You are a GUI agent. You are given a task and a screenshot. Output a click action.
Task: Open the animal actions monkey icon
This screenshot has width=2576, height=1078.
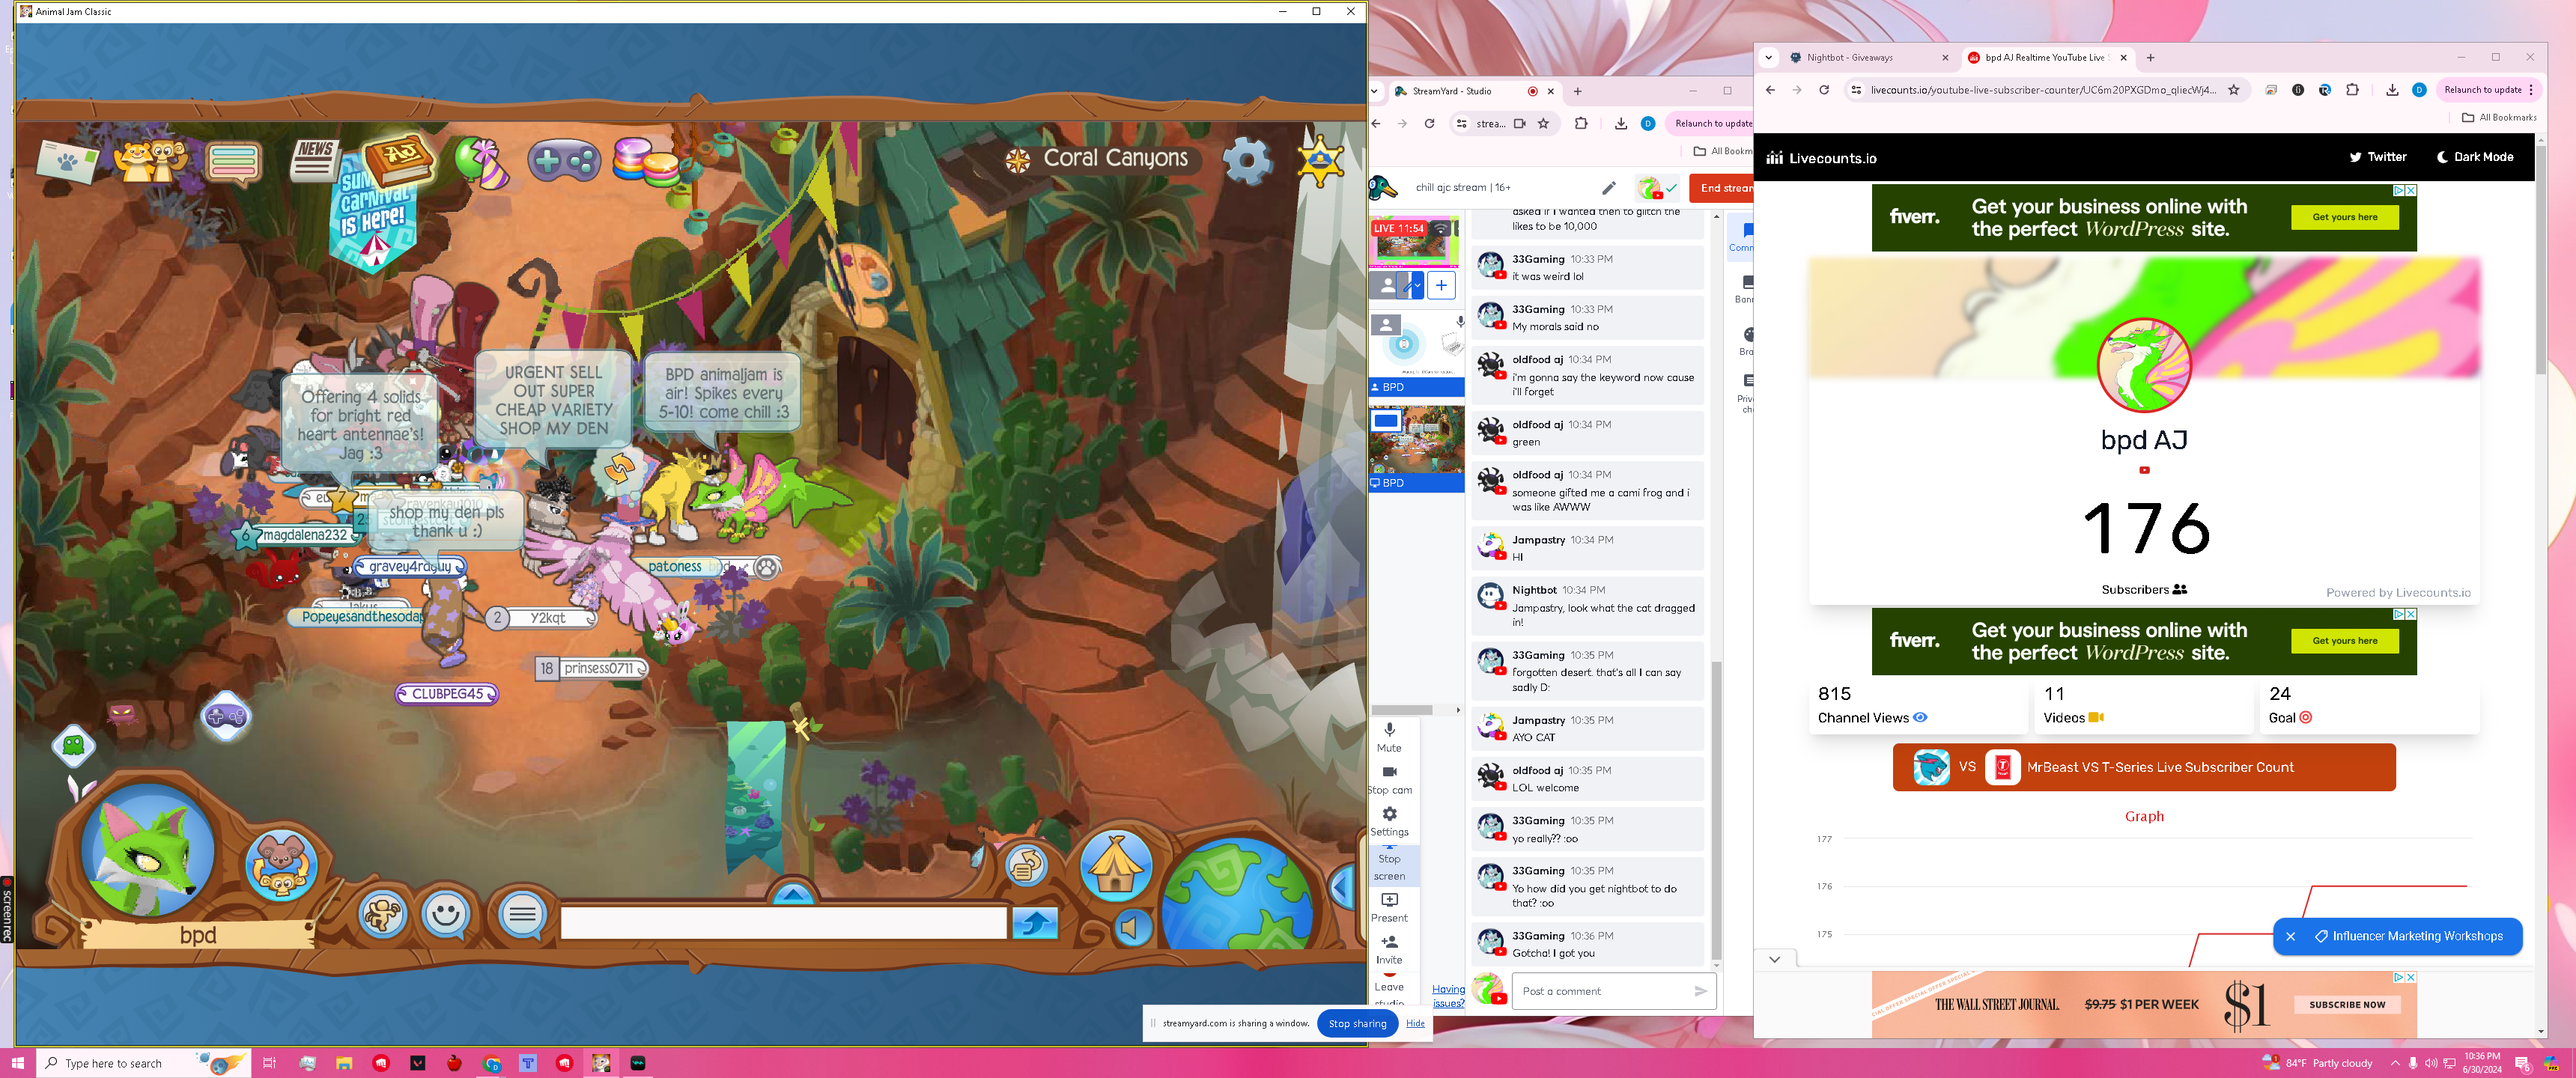pyautogui.click(x=382, y=913)
